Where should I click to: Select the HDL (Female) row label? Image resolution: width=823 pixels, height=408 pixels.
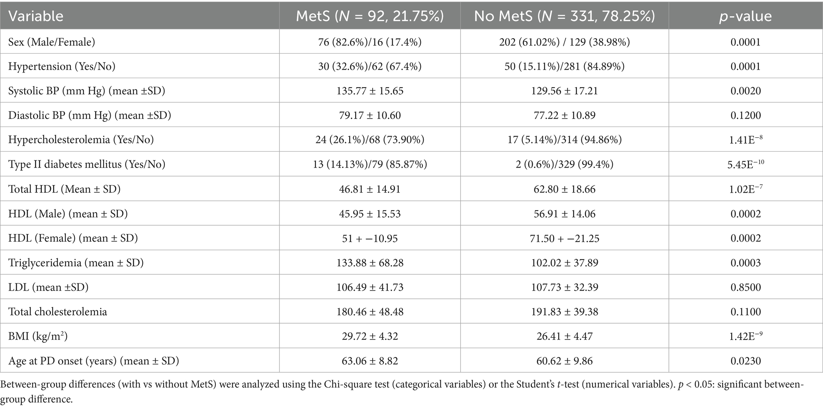click(73, 238)
